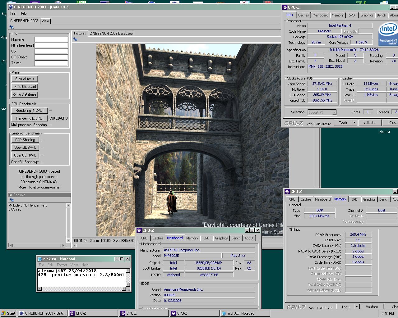
Task: Open Caches tab in CPU-Z Processor window
Action: (x=303, y=15)
